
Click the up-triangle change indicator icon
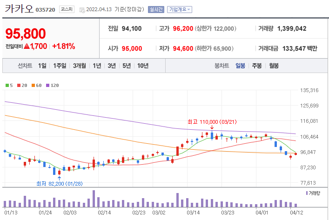click(x=27, y=46)
